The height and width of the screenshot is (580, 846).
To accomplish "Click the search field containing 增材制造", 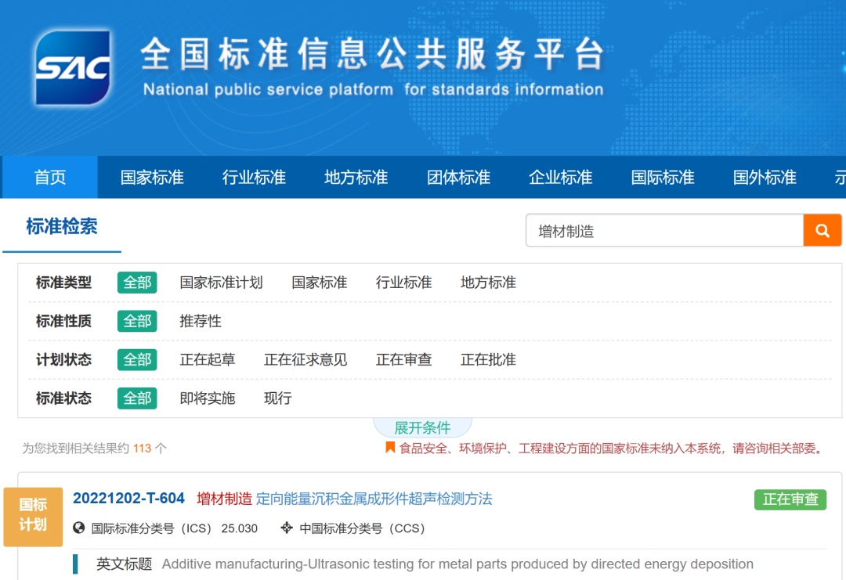I will (x=665, y=231).
